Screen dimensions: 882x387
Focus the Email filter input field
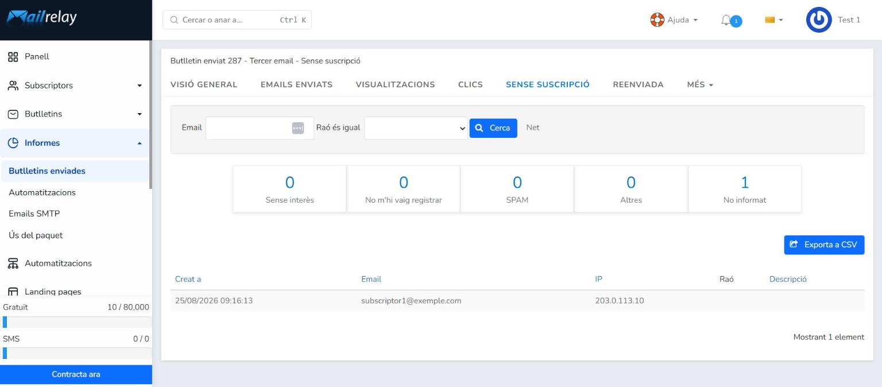pyautogui.click(x=260, y=128)
